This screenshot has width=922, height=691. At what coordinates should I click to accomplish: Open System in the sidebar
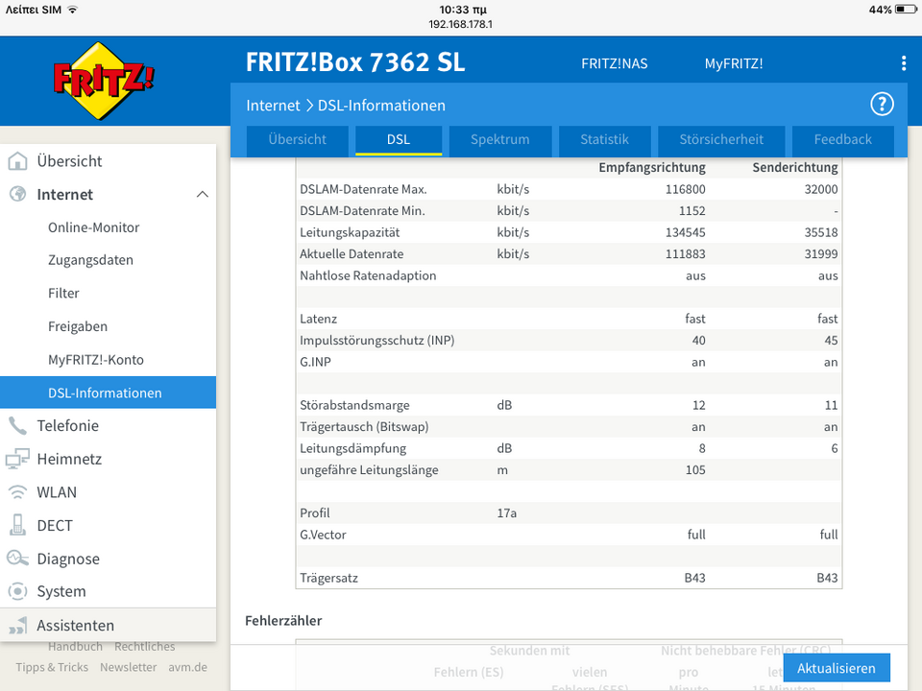tap(109, 591)
